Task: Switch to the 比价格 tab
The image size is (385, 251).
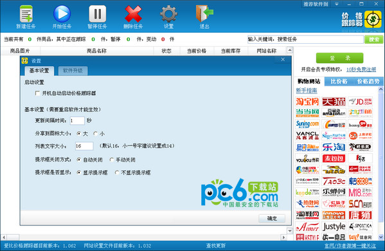Action: 339,81
